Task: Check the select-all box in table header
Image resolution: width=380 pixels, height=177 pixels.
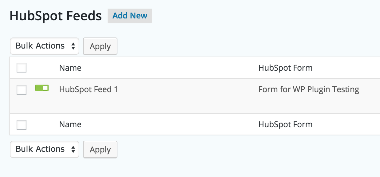Action: pyautogui.click(x=22, y=68)
